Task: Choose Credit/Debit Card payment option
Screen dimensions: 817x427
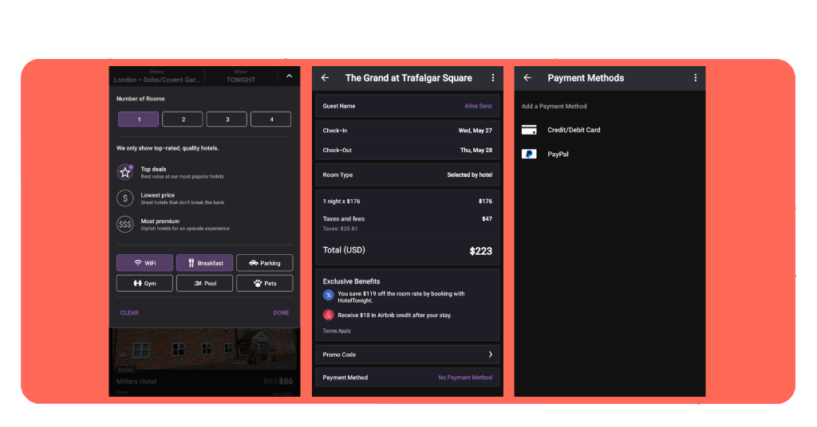Action: click(x=574, y=130)
